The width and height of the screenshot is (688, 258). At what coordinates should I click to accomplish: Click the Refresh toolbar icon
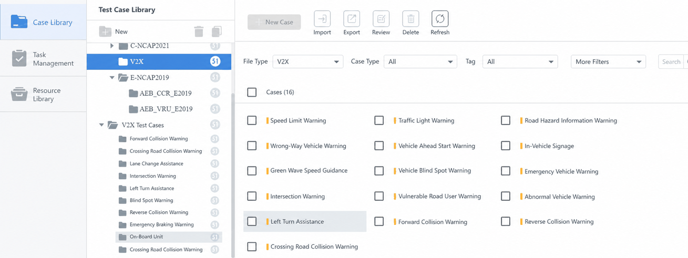[440, 19]
